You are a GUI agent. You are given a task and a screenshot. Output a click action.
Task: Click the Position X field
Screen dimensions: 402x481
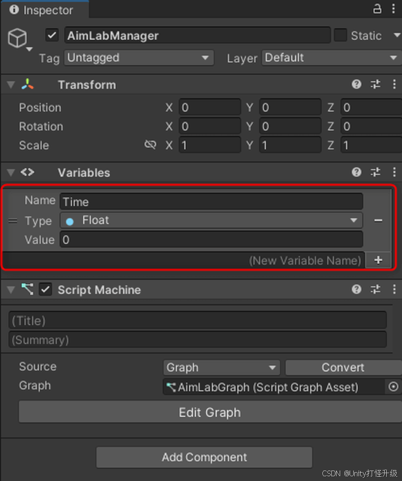point(210,107)
